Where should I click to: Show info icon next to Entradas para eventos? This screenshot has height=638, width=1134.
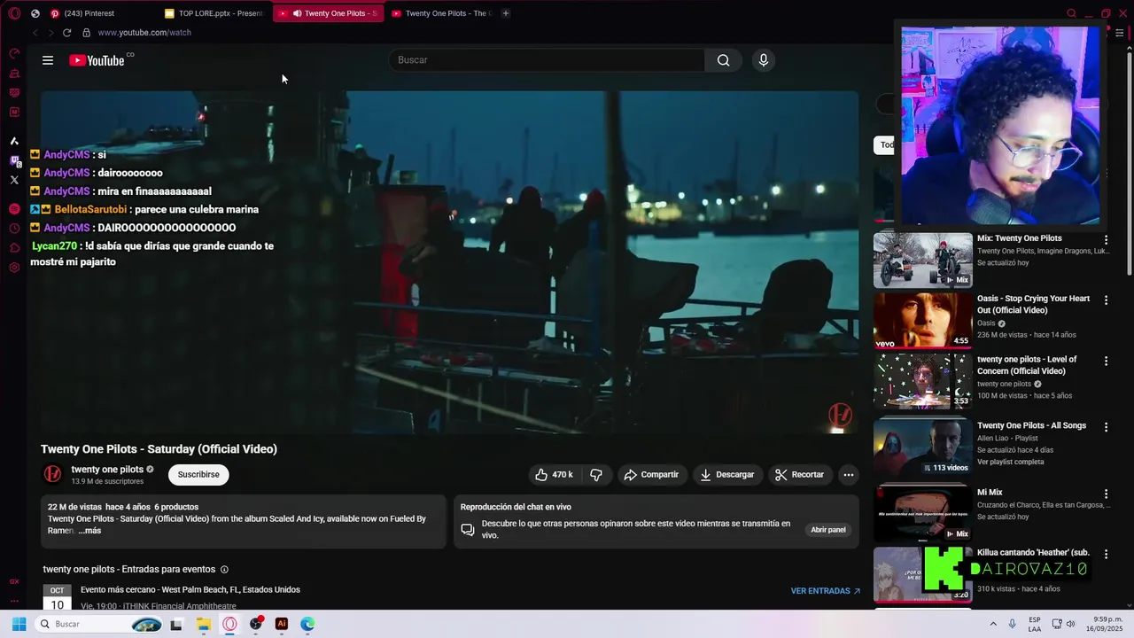click(x=224, y=570)
